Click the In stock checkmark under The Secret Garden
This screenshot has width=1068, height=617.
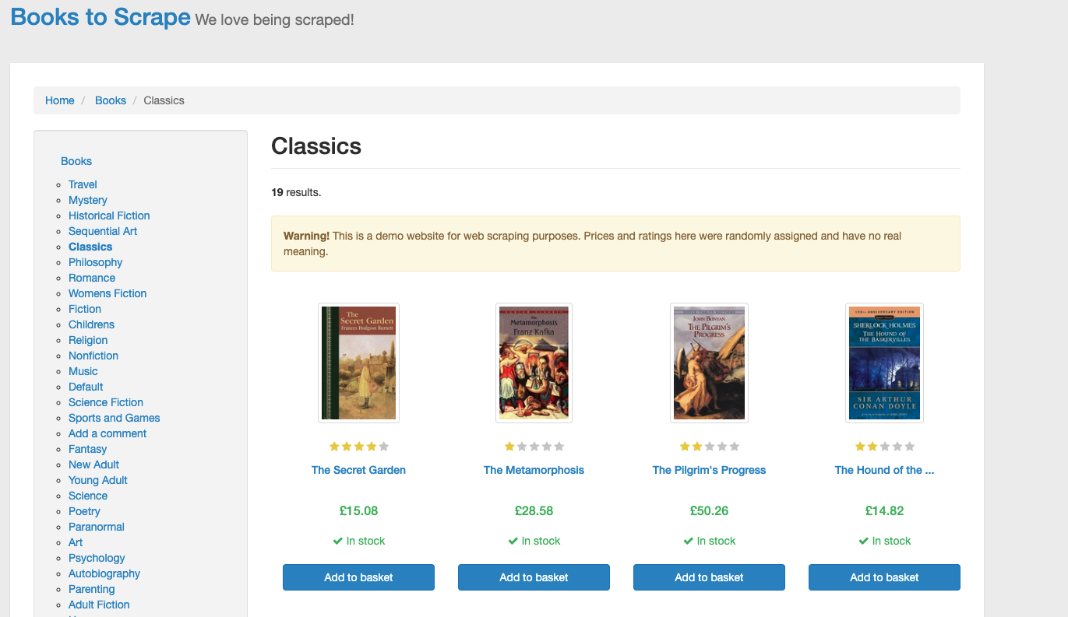click(x=337, y=540)
